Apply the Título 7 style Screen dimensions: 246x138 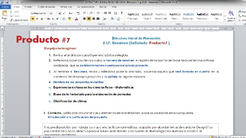point(147,16)
